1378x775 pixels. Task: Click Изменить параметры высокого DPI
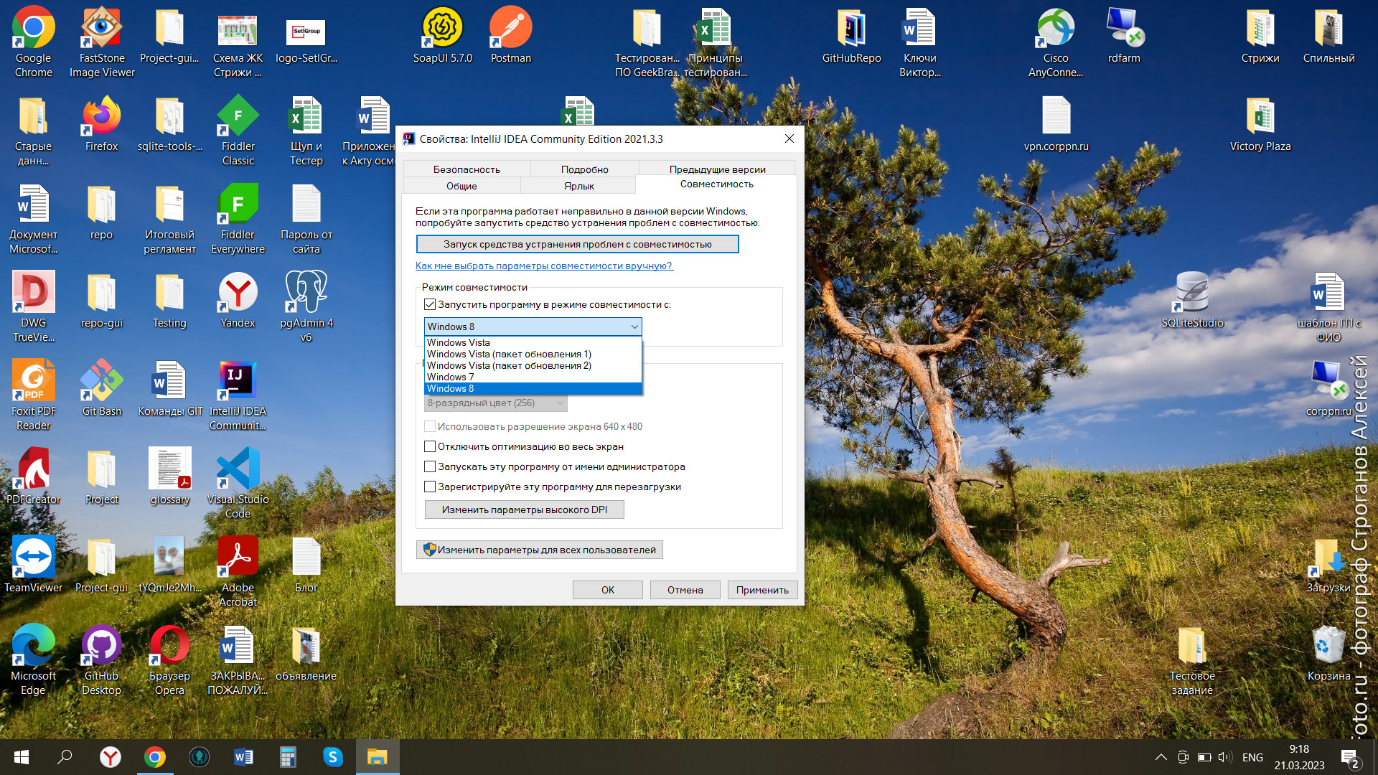pyautogui.click(x=524, y=509)
